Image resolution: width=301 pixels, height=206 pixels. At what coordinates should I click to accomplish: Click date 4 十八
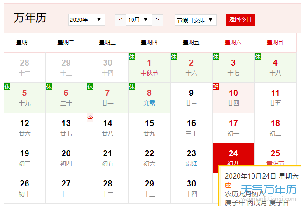[275, 67]
